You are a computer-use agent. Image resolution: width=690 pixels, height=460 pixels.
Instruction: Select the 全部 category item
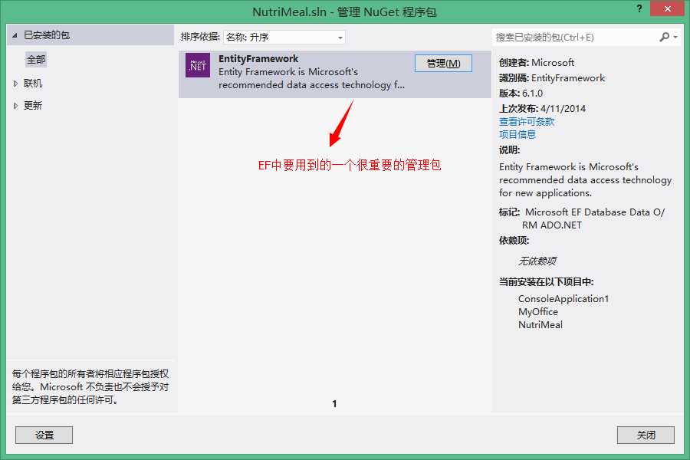point(36,60)
